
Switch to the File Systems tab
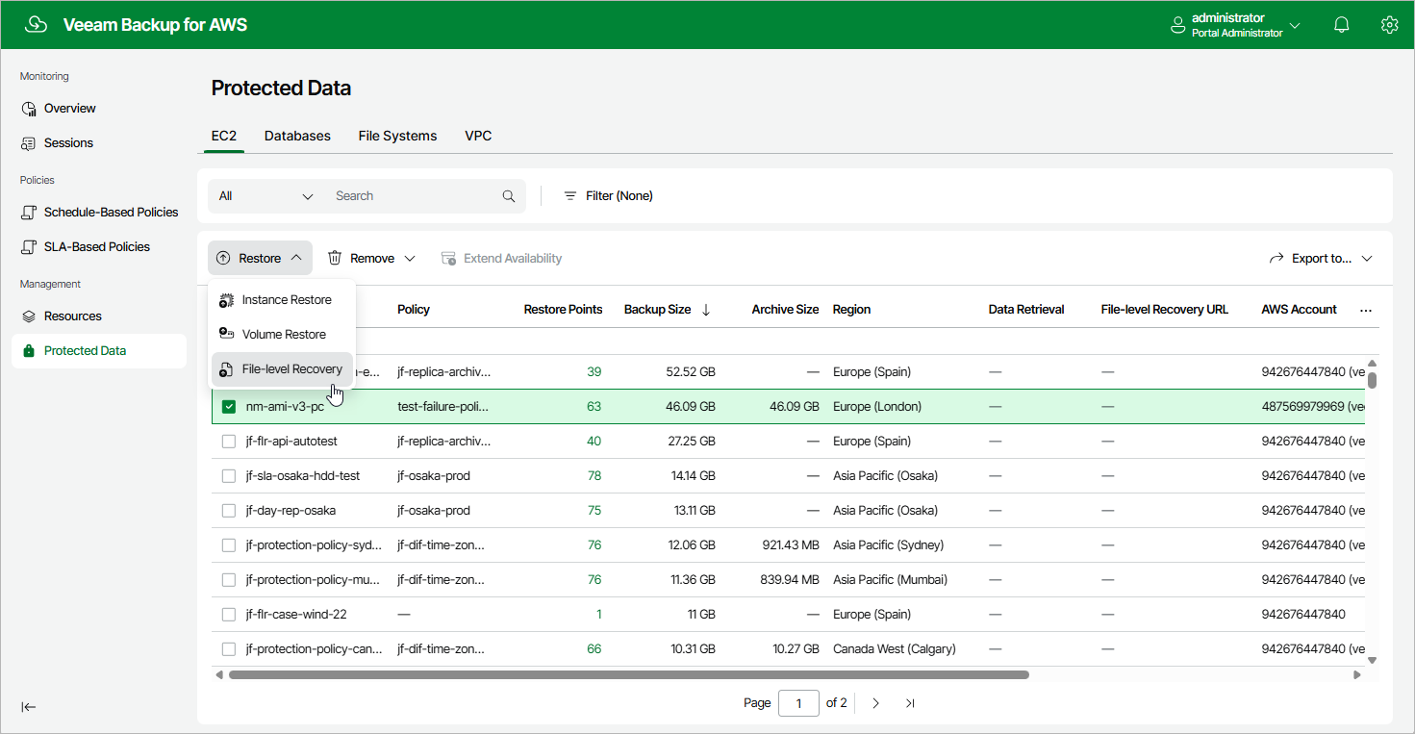click(397, 136)
